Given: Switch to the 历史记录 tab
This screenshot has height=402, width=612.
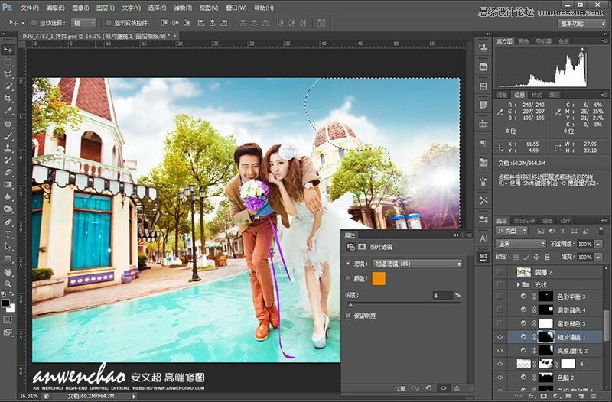Looking at the screenshot, I should coord(524,221).
